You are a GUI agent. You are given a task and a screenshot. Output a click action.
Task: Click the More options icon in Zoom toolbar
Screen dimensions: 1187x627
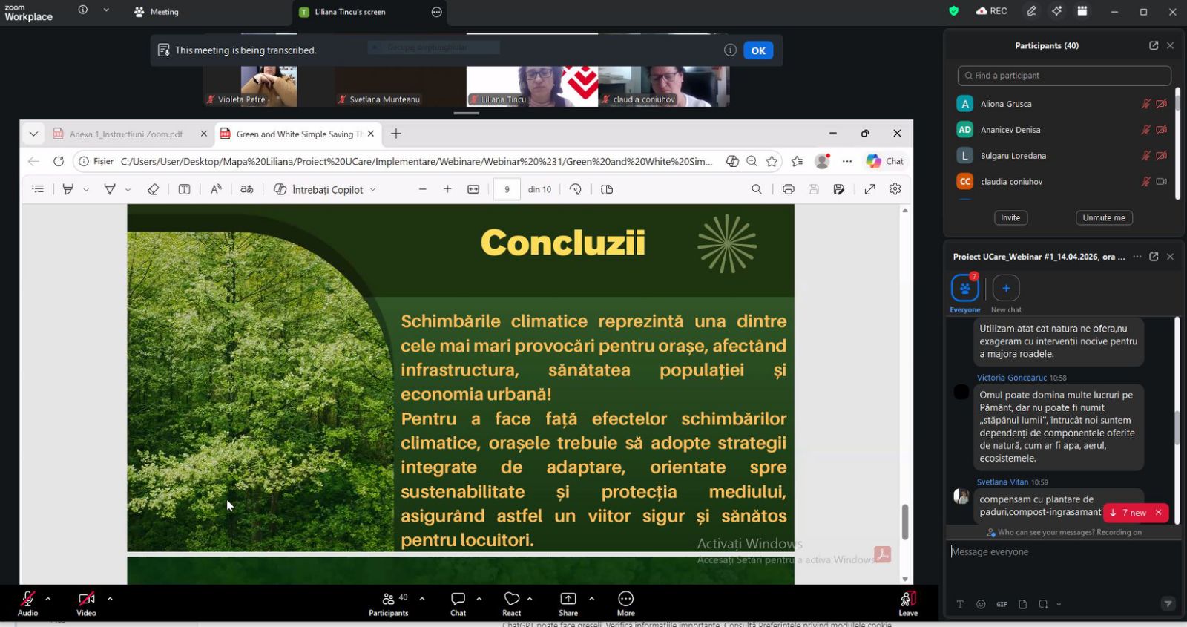click(625, 599)
